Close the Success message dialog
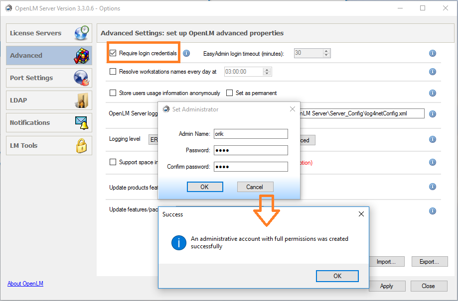This screenshot has width=458, height=301. [361, 214]
